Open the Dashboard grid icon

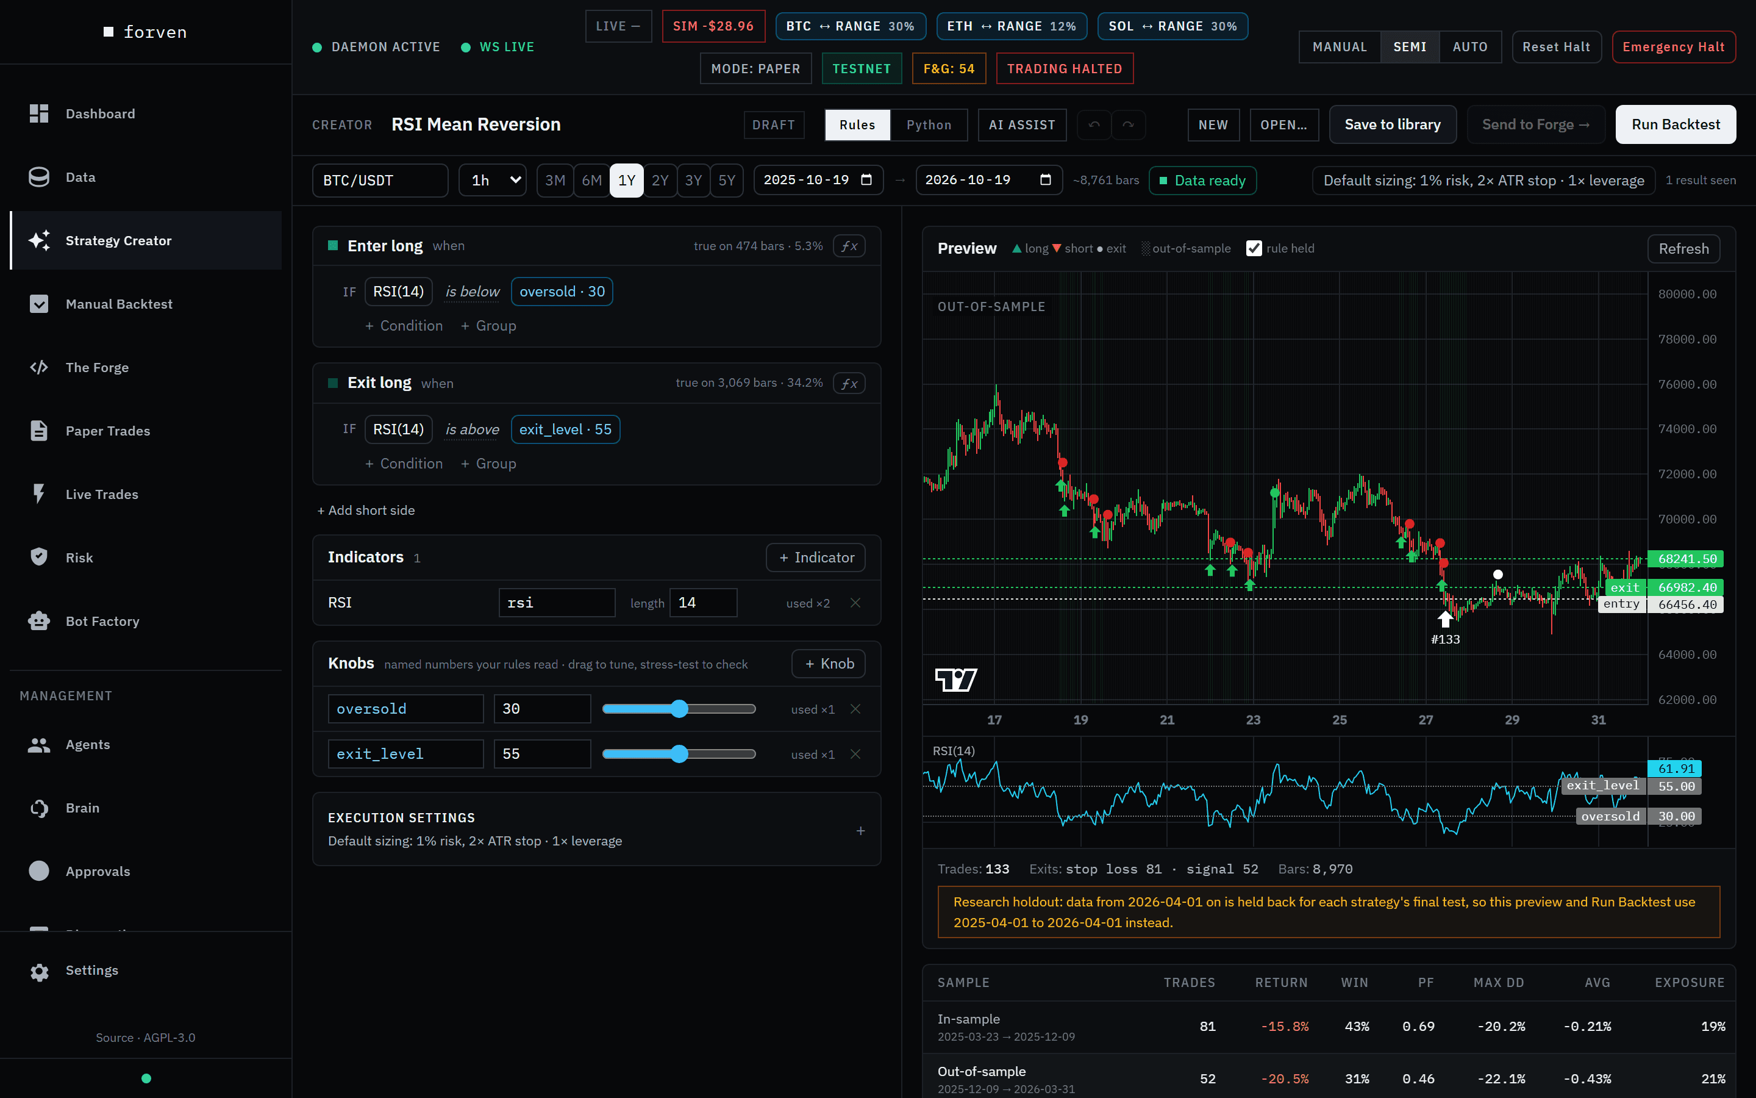coord(39,113)
